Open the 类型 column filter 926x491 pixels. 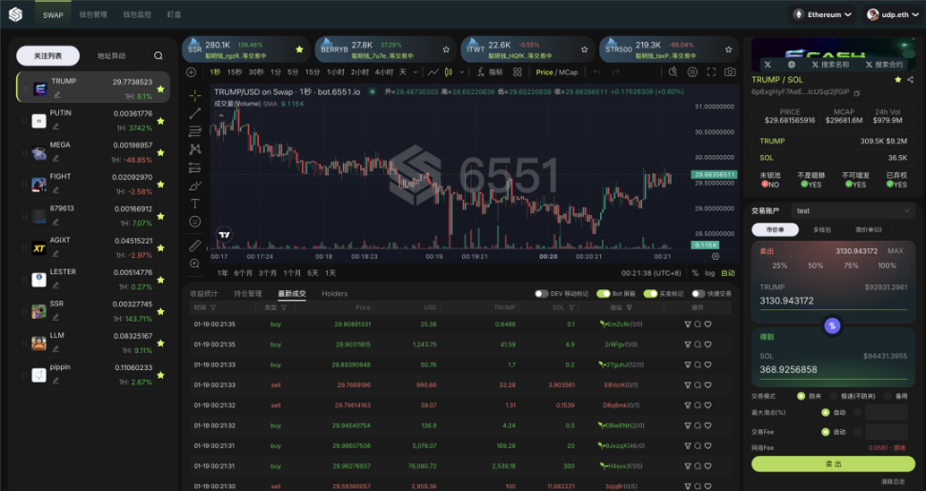[284, 307]
